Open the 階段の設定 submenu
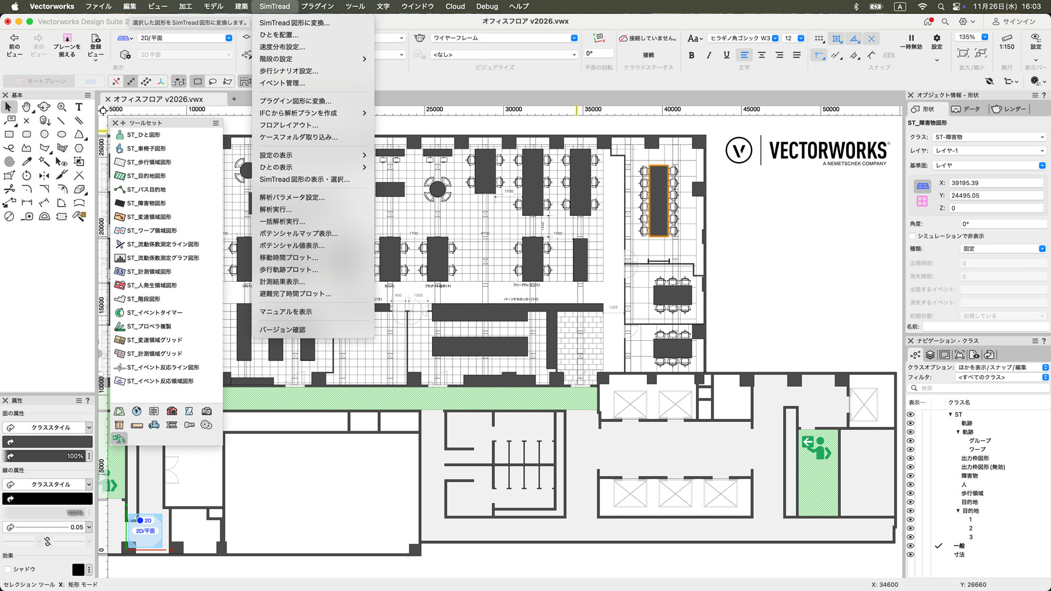The image size is (1051, 591). [313, 59]
